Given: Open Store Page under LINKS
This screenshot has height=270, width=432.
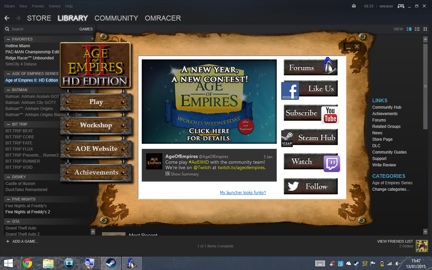Looking at the screenshot, I should point(382,139).
